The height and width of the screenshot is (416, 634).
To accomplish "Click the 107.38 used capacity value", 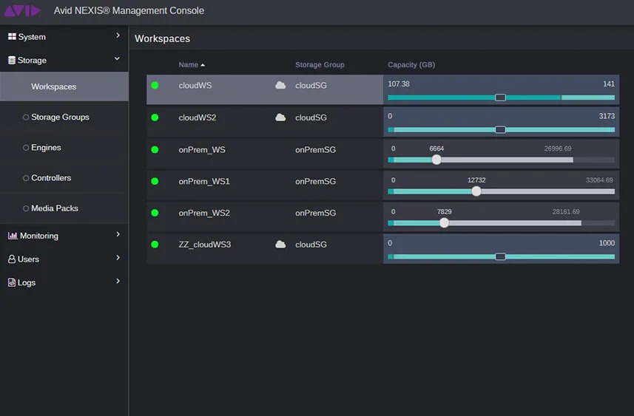I will pos(399,83).
